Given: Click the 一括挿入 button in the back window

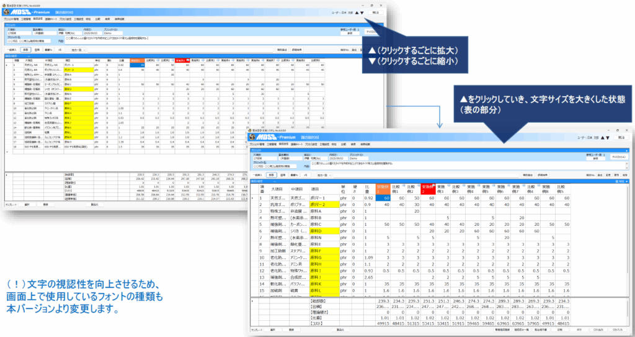Looking at the screenshot, I should tap(11, 49).
